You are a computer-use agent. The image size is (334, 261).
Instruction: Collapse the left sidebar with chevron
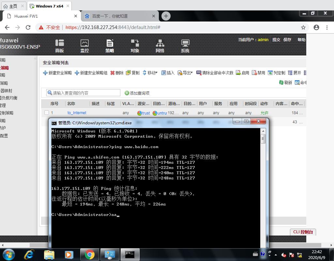tap(35, 58)
